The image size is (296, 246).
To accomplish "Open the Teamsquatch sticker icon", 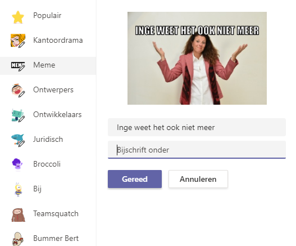I will point(18,215).
